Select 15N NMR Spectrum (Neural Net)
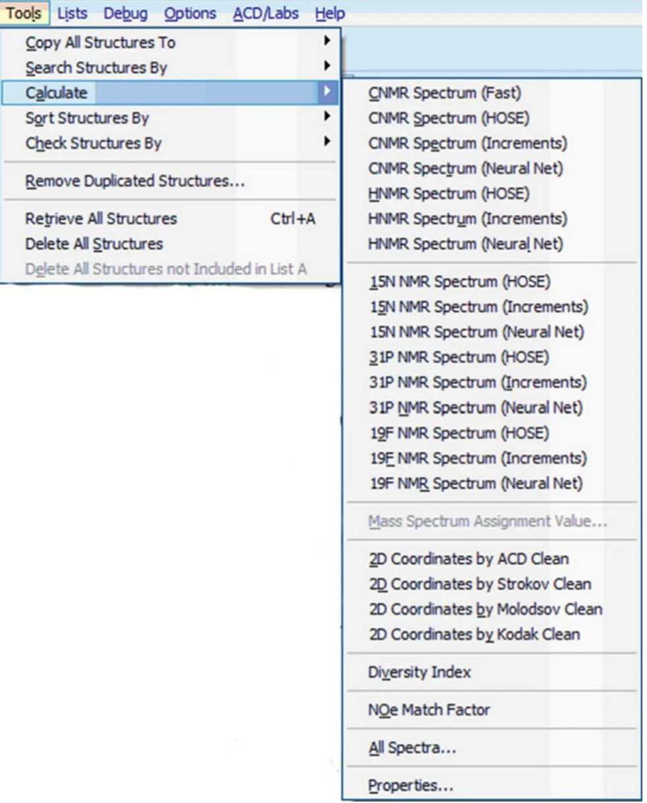This screenshot has width=647, height=803. pyautogui.click(x=491, y=332)
